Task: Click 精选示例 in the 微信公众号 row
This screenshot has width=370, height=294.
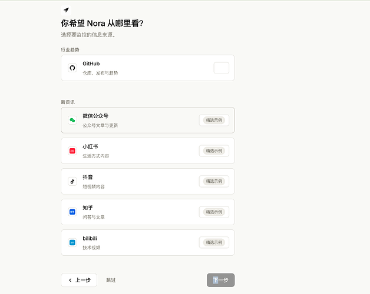Action: coord(214,120)
